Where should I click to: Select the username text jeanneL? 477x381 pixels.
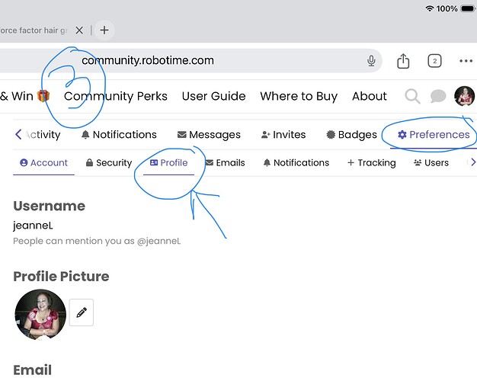pyautogui.click(x=33, y=226)
